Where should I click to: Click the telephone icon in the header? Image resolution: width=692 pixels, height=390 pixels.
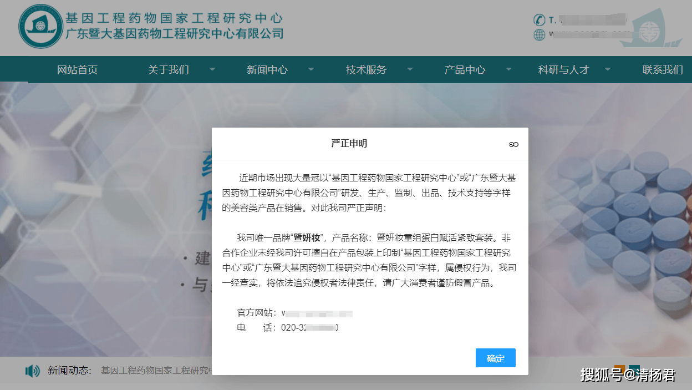539,20
